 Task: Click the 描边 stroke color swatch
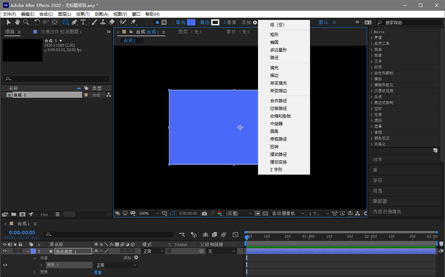(x=216, y=22)
